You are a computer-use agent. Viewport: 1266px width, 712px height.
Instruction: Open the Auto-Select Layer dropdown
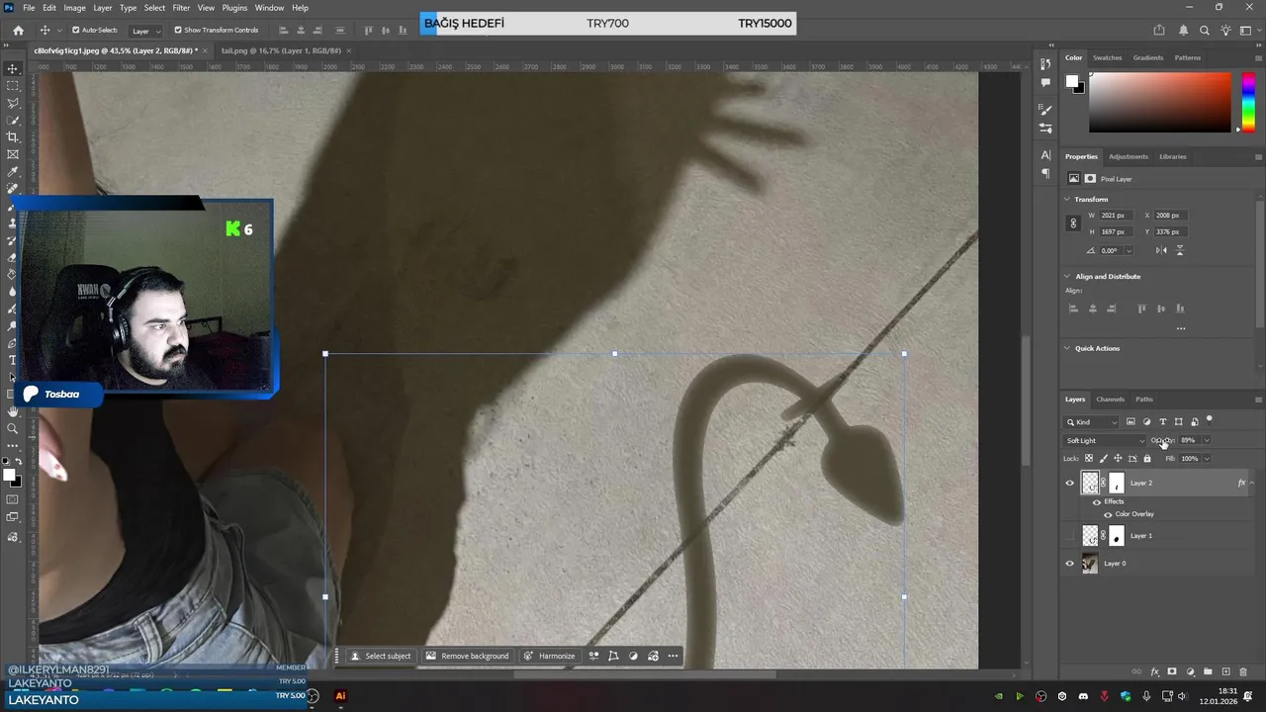(x=145, y=31)
